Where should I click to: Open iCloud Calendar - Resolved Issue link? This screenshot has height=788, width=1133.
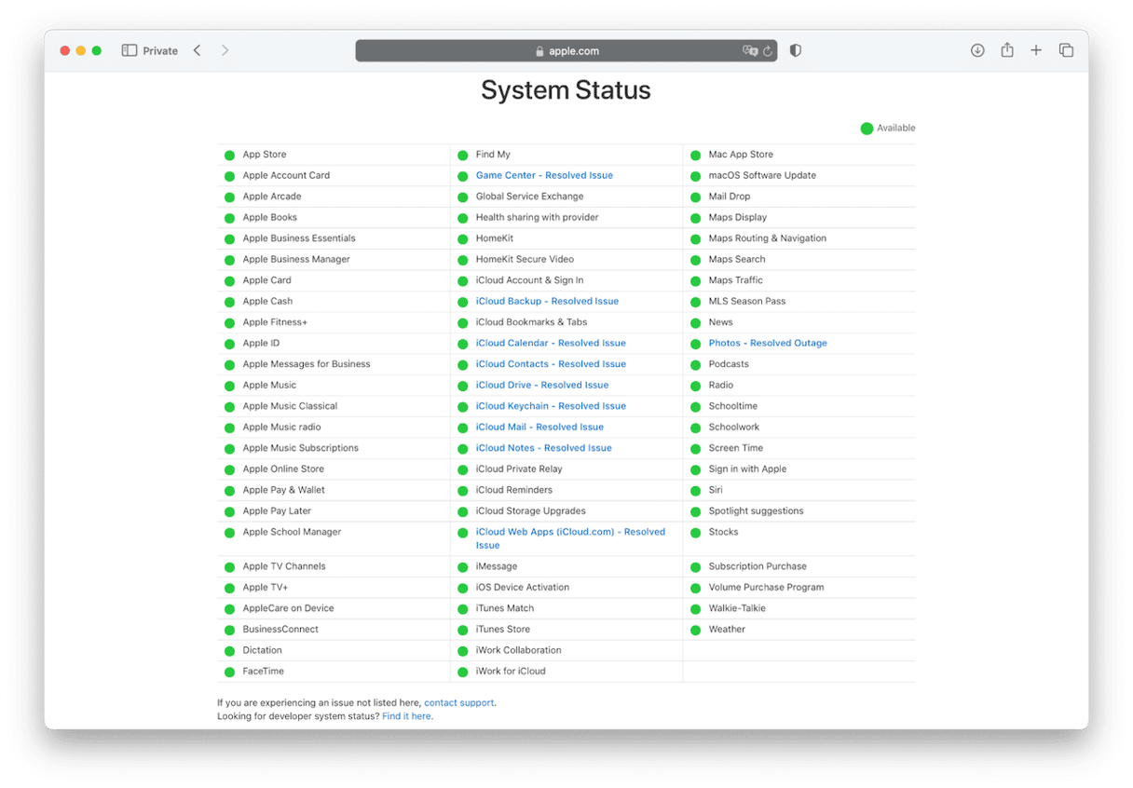coord(551,343)
